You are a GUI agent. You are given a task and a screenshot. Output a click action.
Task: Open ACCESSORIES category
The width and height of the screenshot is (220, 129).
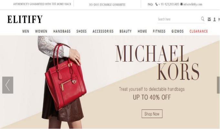(103, 31)
